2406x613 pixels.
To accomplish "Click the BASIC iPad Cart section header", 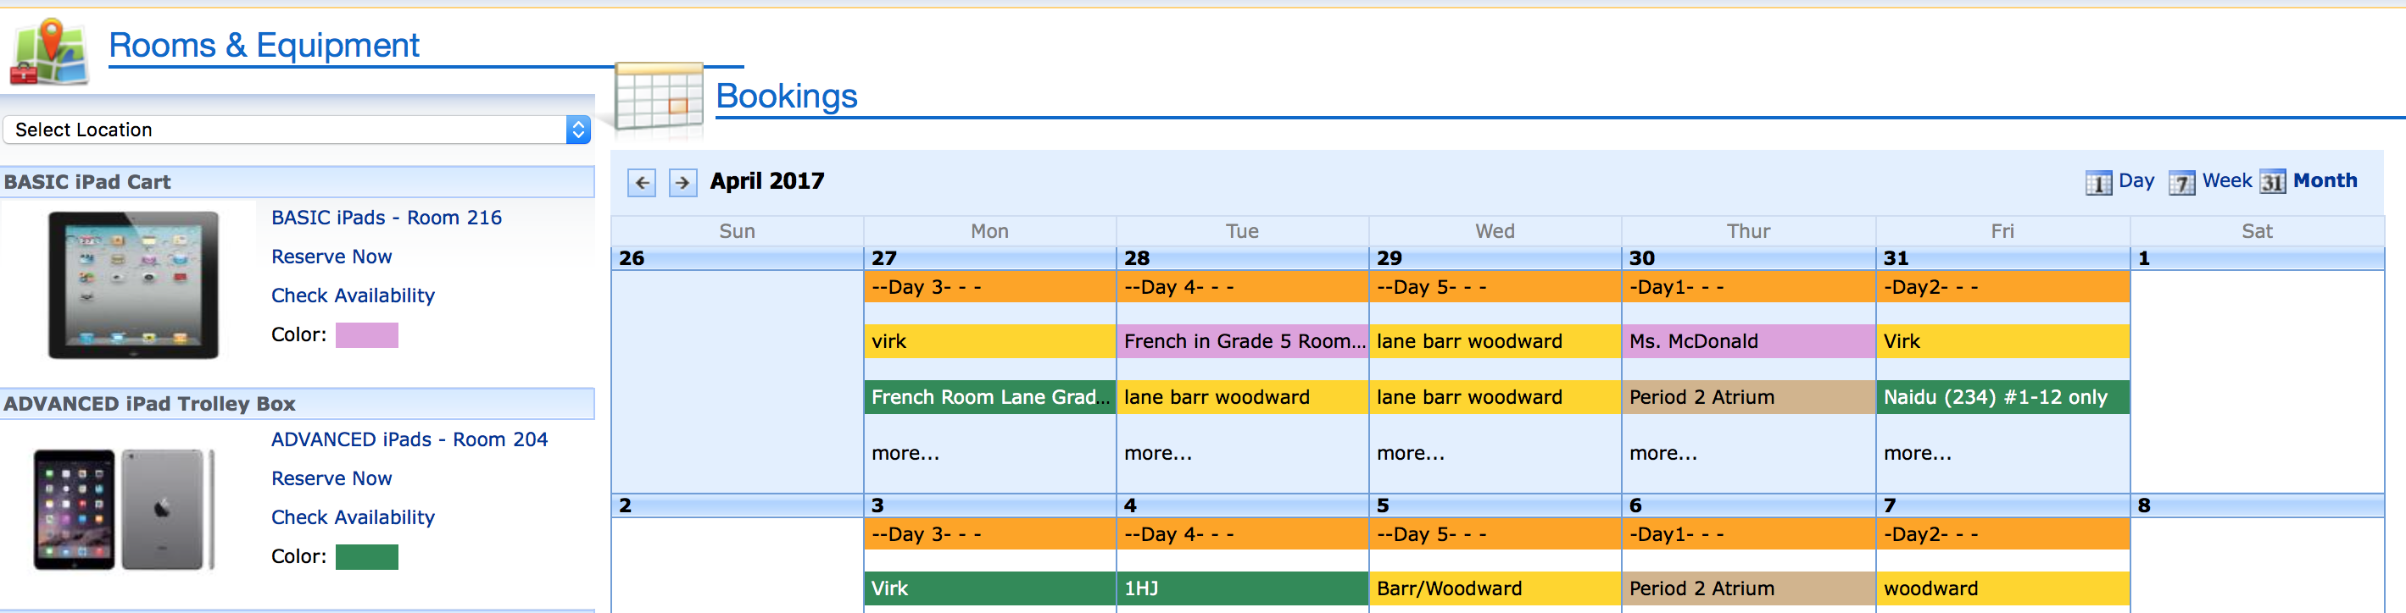I will 297,182.
